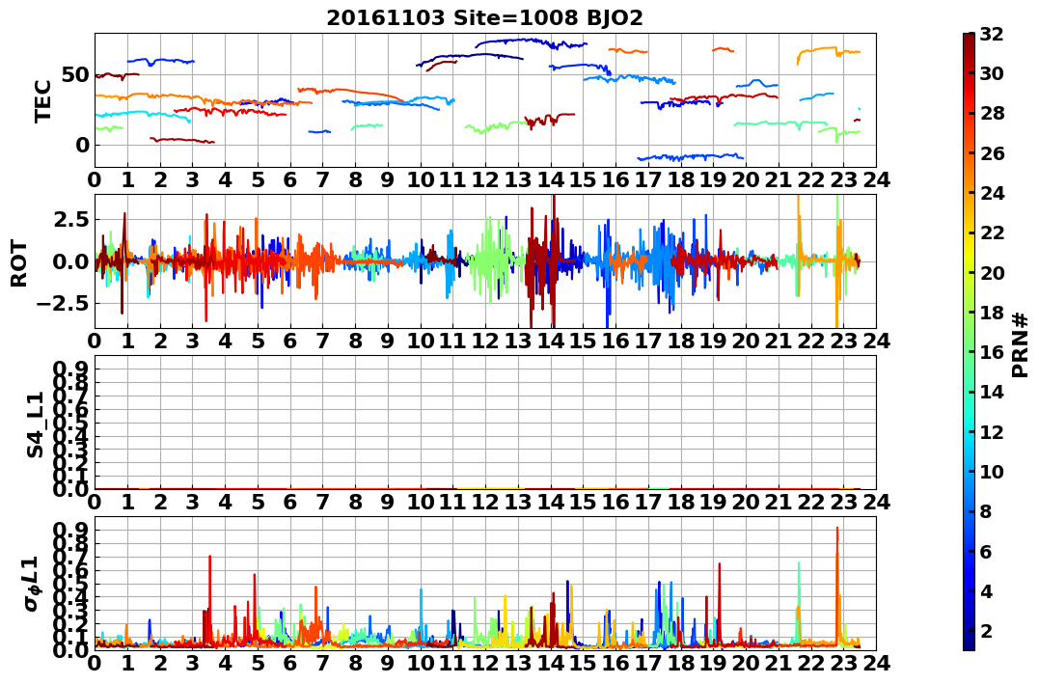Viewport: 1039px width, 684px height.
Task: Click hour 24 on ROT panel x-axis
Action: 876,342
